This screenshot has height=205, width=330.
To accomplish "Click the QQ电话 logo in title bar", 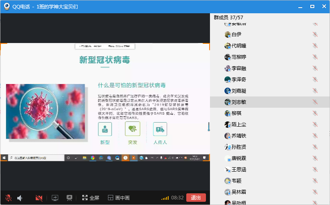I will click(6, 6).
